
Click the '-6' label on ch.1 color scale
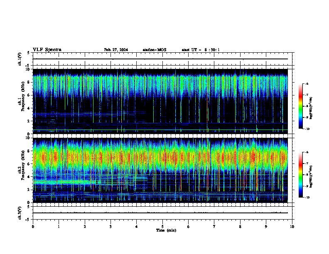coord(307,84)
